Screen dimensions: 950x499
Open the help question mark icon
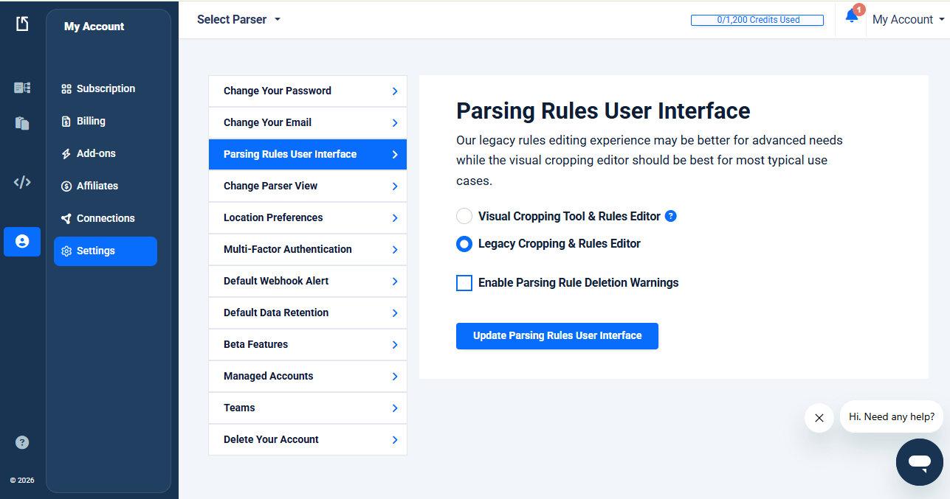click(x=22, y=442)
